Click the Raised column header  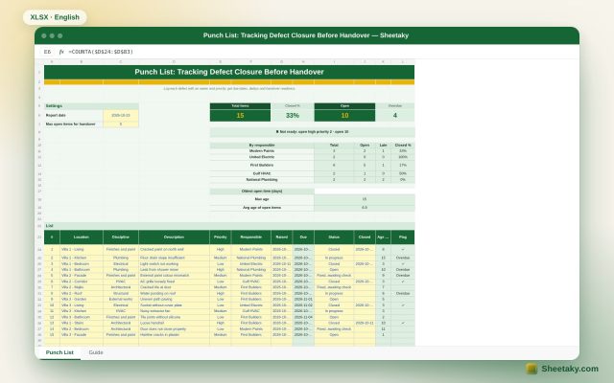281,237
